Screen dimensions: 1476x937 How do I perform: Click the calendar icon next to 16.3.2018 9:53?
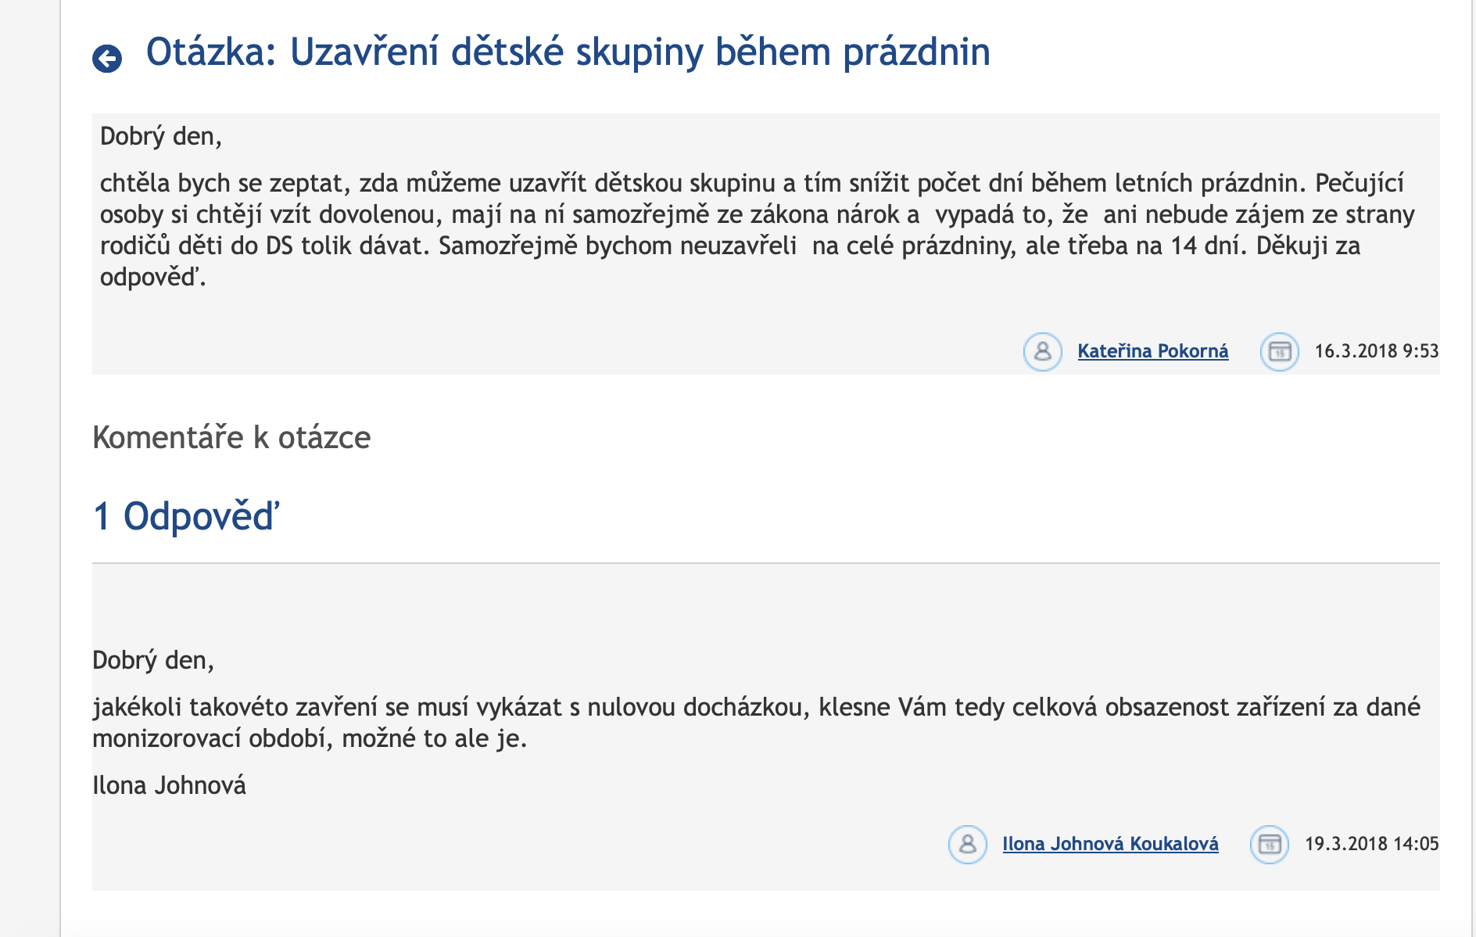click(x=1279, y=351)
